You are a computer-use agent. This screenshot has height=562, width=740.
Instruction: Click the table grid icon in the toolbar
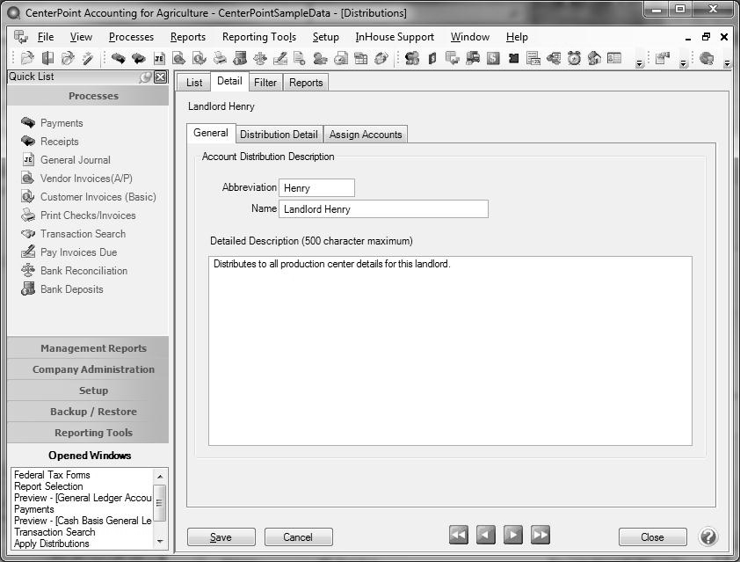(x=361, y=58)
